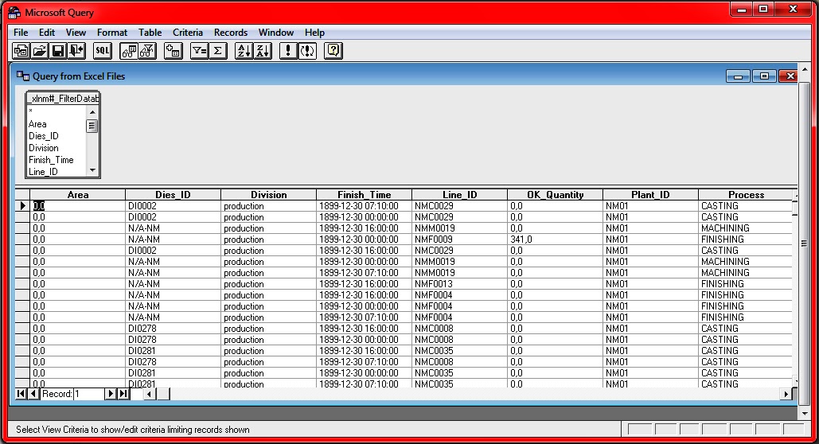Go to the last record button
The image size is (819, 444).
tap(123, 394)
